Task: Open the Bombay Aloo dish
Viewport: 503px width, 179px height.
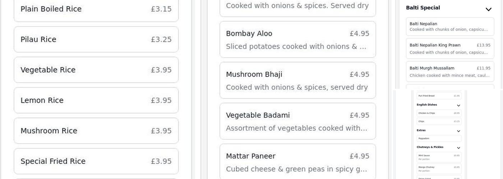Action: (x=297, y=39)
